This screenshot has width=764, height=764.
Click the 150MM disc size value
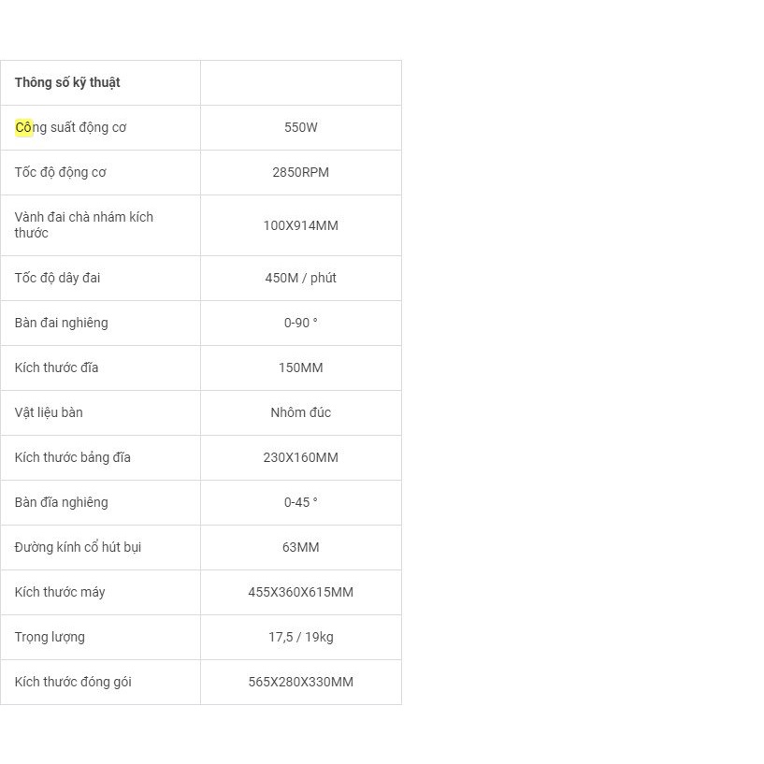coord(300,368)
